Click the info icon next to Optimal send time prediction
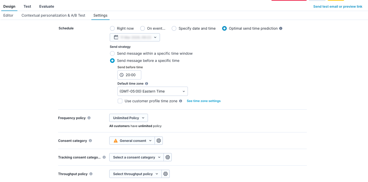 (281, 28)
